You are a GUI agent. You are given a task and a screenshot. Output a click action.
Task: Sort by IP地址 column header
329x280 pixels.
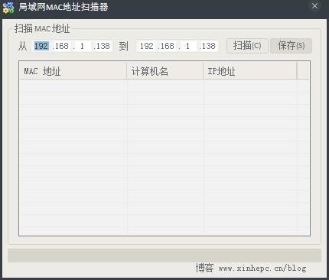coord(250,71)
